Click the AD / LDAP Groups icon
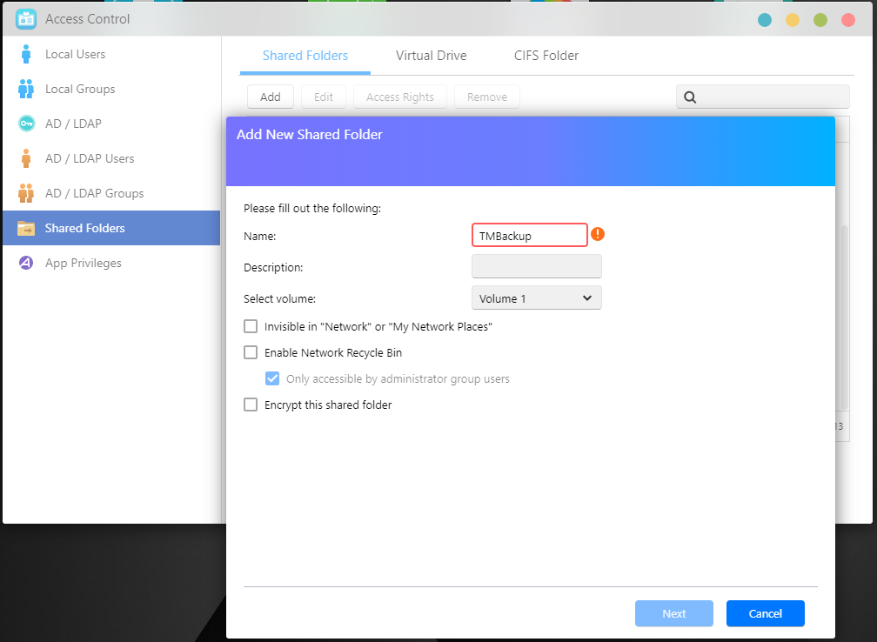The image size is (877, 642). tap(26, 193)
